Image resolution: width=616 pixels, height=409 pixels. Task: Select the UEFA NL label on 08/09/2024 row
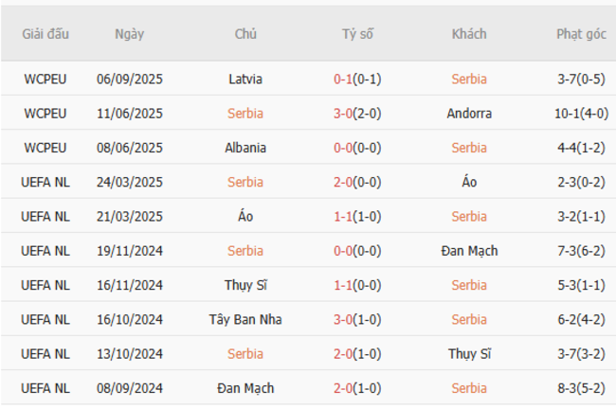45,388
